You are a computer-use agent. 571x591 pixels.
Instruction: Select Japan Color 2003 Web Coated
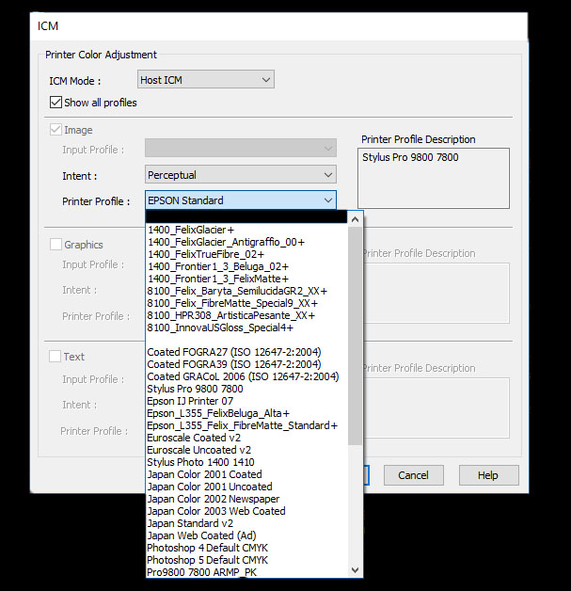tap(246, 511)
